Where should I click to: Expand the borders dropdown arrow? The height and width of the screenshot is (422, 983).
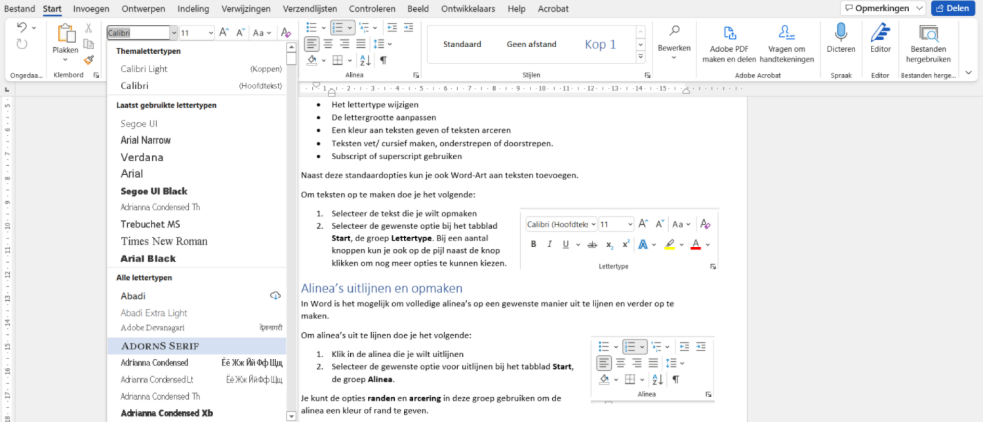click(350, 60)
